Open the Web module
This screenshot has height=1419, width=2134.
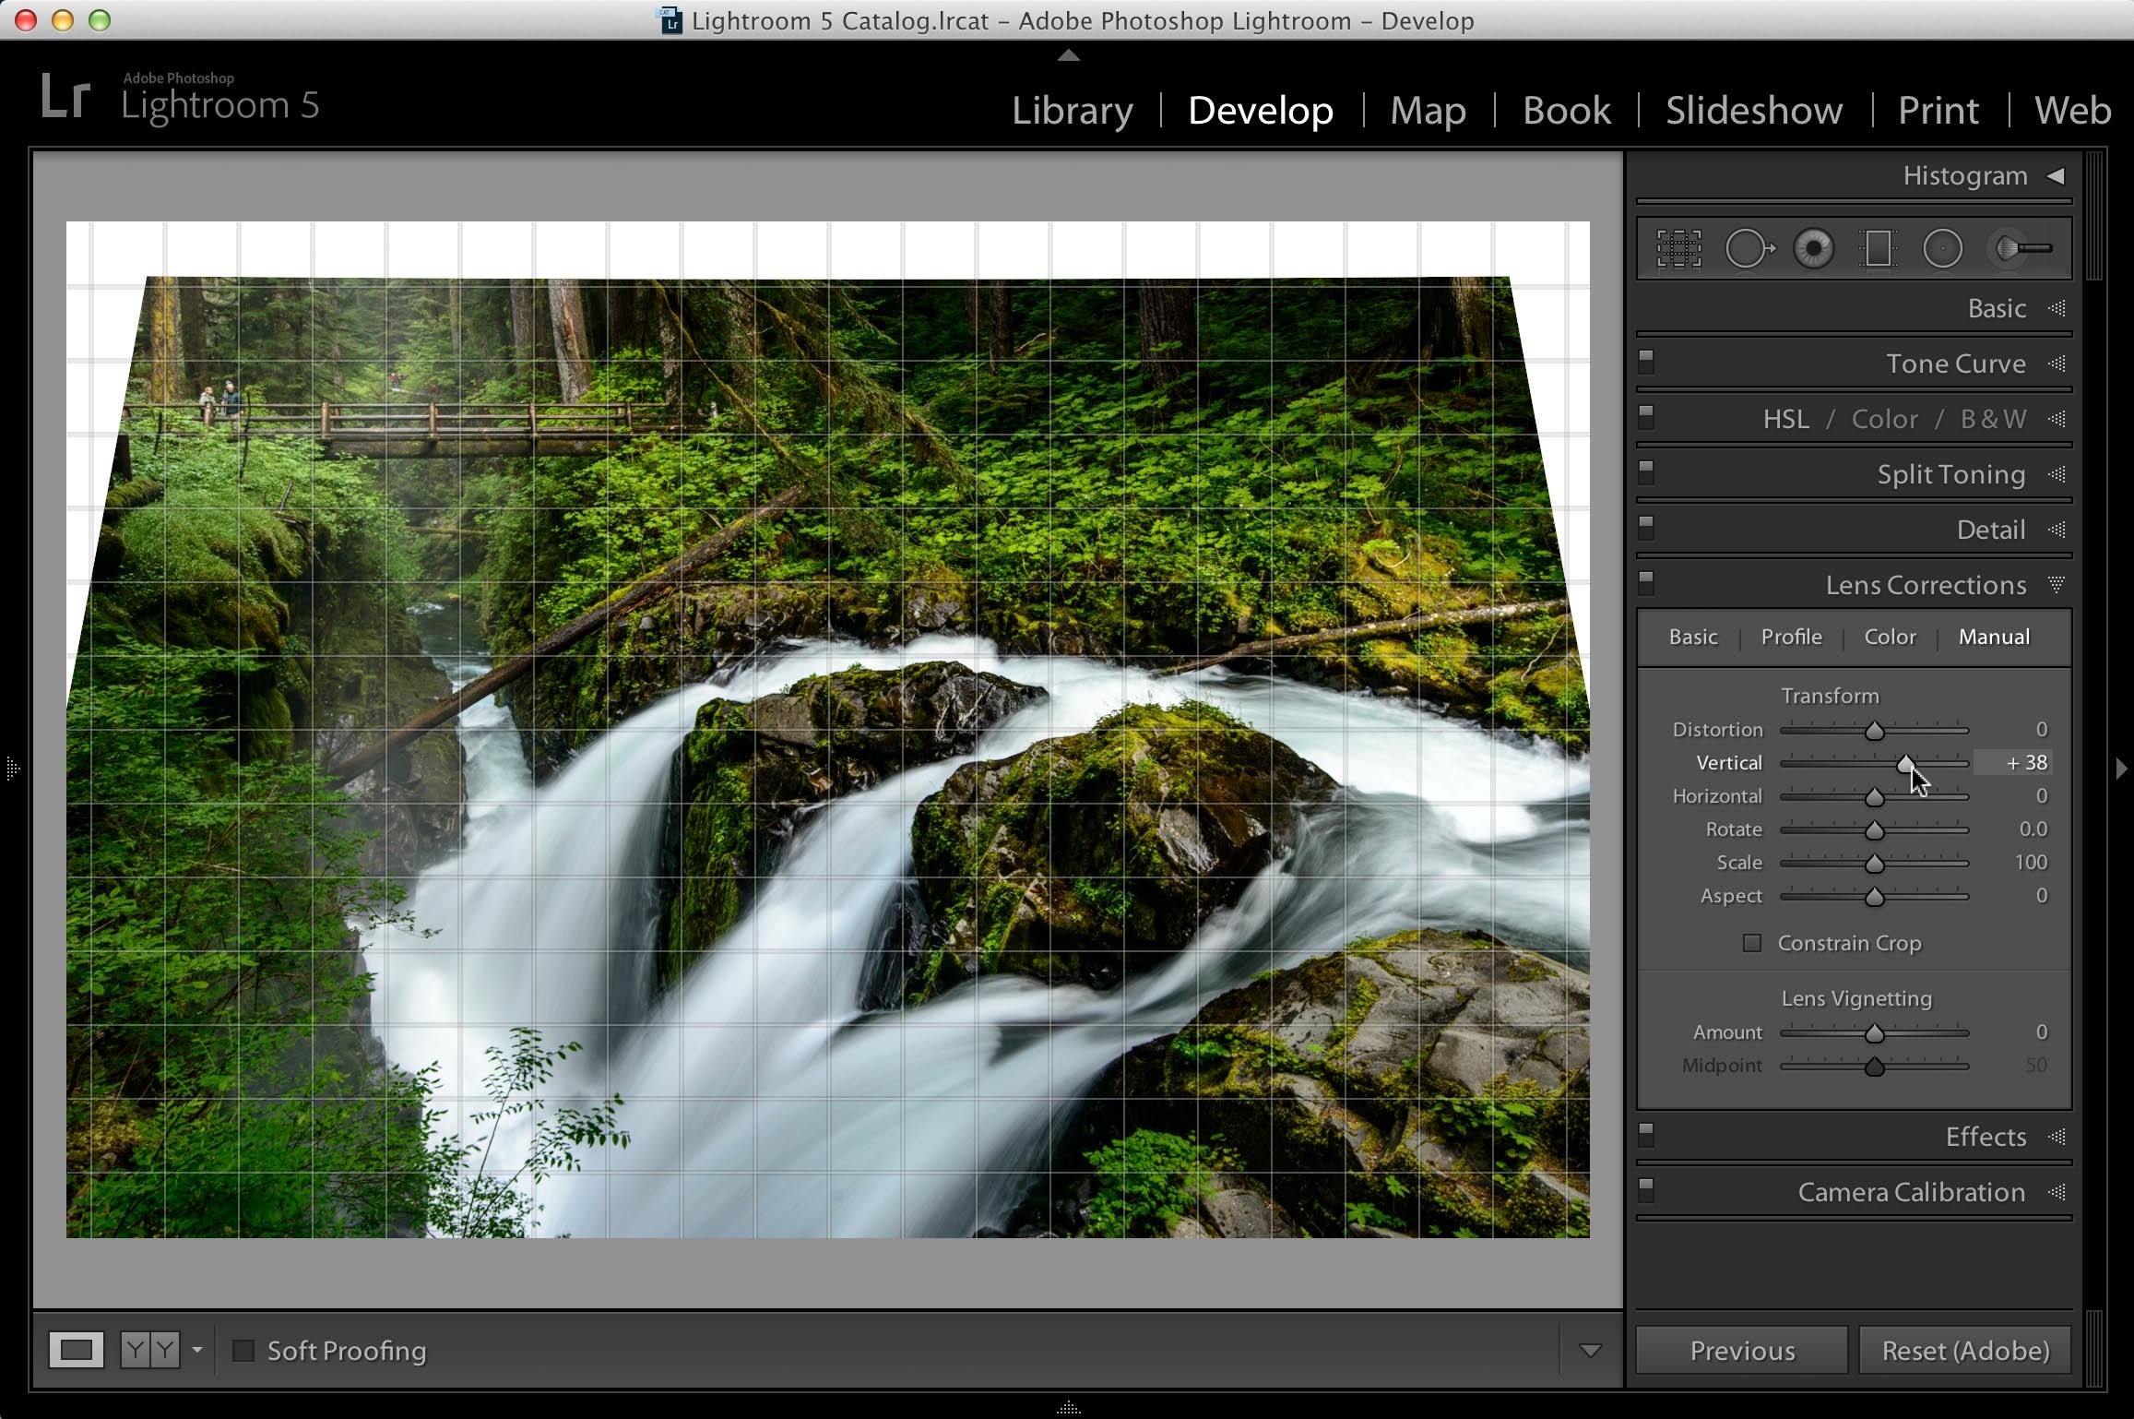(x=2072, y=111)
